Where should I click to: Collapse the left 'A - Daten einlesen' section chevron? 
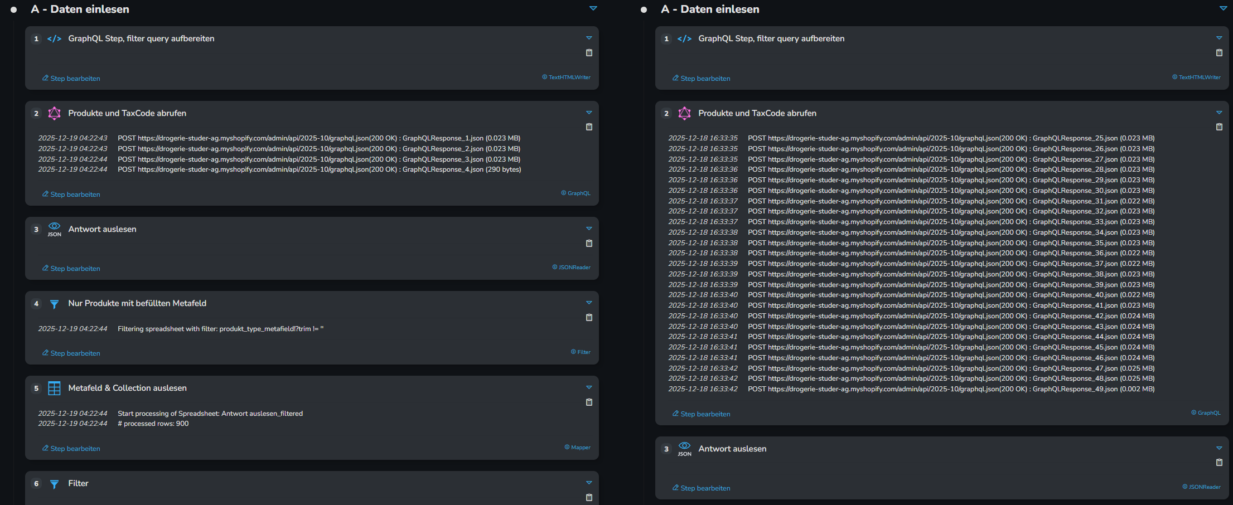point(593,9)
